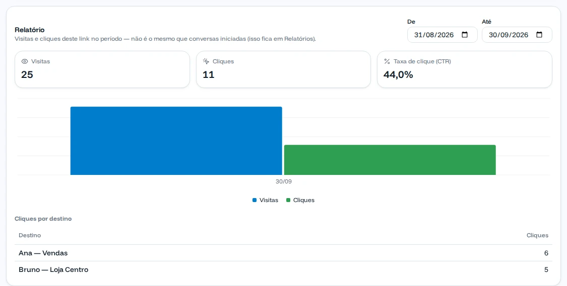
Task: Toggle the Cliques series in the legend
Action: click(x=300, y=200)
